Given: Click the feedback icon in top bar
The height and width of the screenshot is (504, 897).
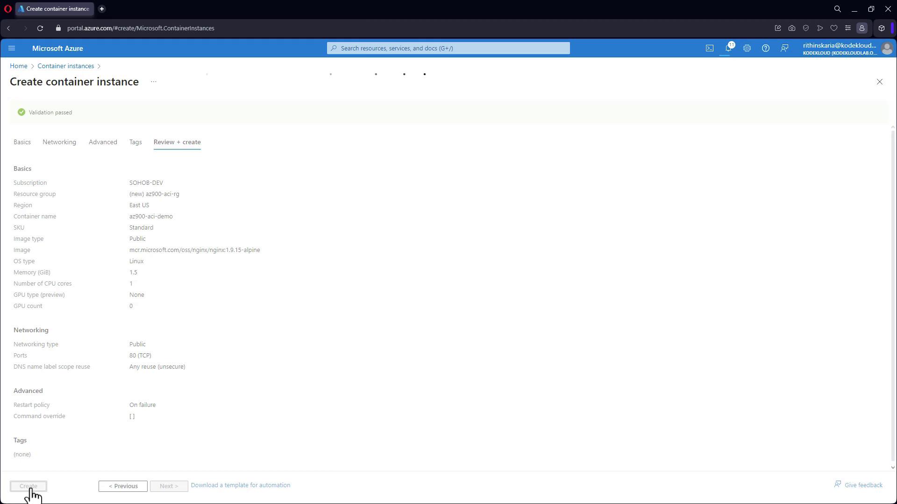Looking at the screenshot, I should tap(784, 48).
